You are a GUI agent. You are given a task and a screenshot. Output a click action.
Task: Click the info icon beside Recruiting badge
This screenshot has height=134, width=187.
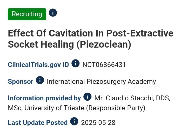point(53,13)
